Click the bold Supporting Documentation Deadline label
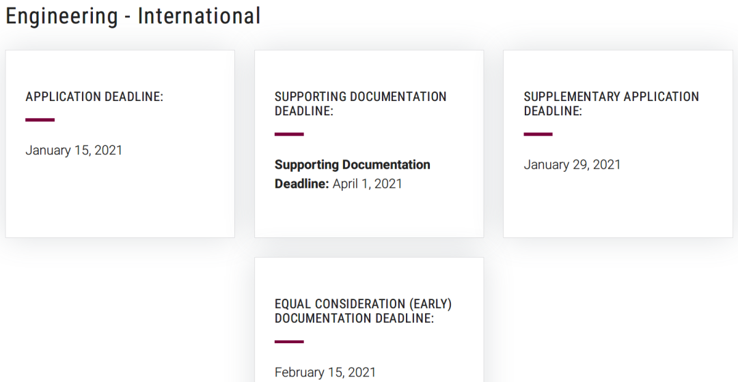738x382 pixels. click(x=352, y=174)
